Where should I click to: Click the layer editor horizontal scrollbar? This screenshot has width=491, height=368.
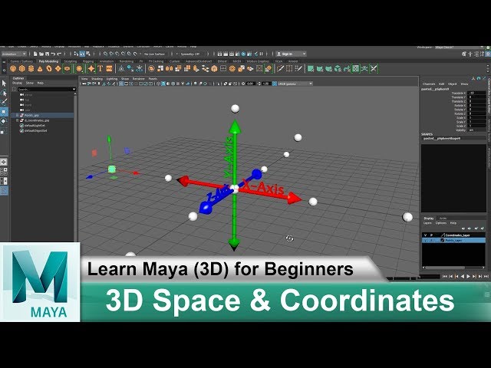[445, 268]
